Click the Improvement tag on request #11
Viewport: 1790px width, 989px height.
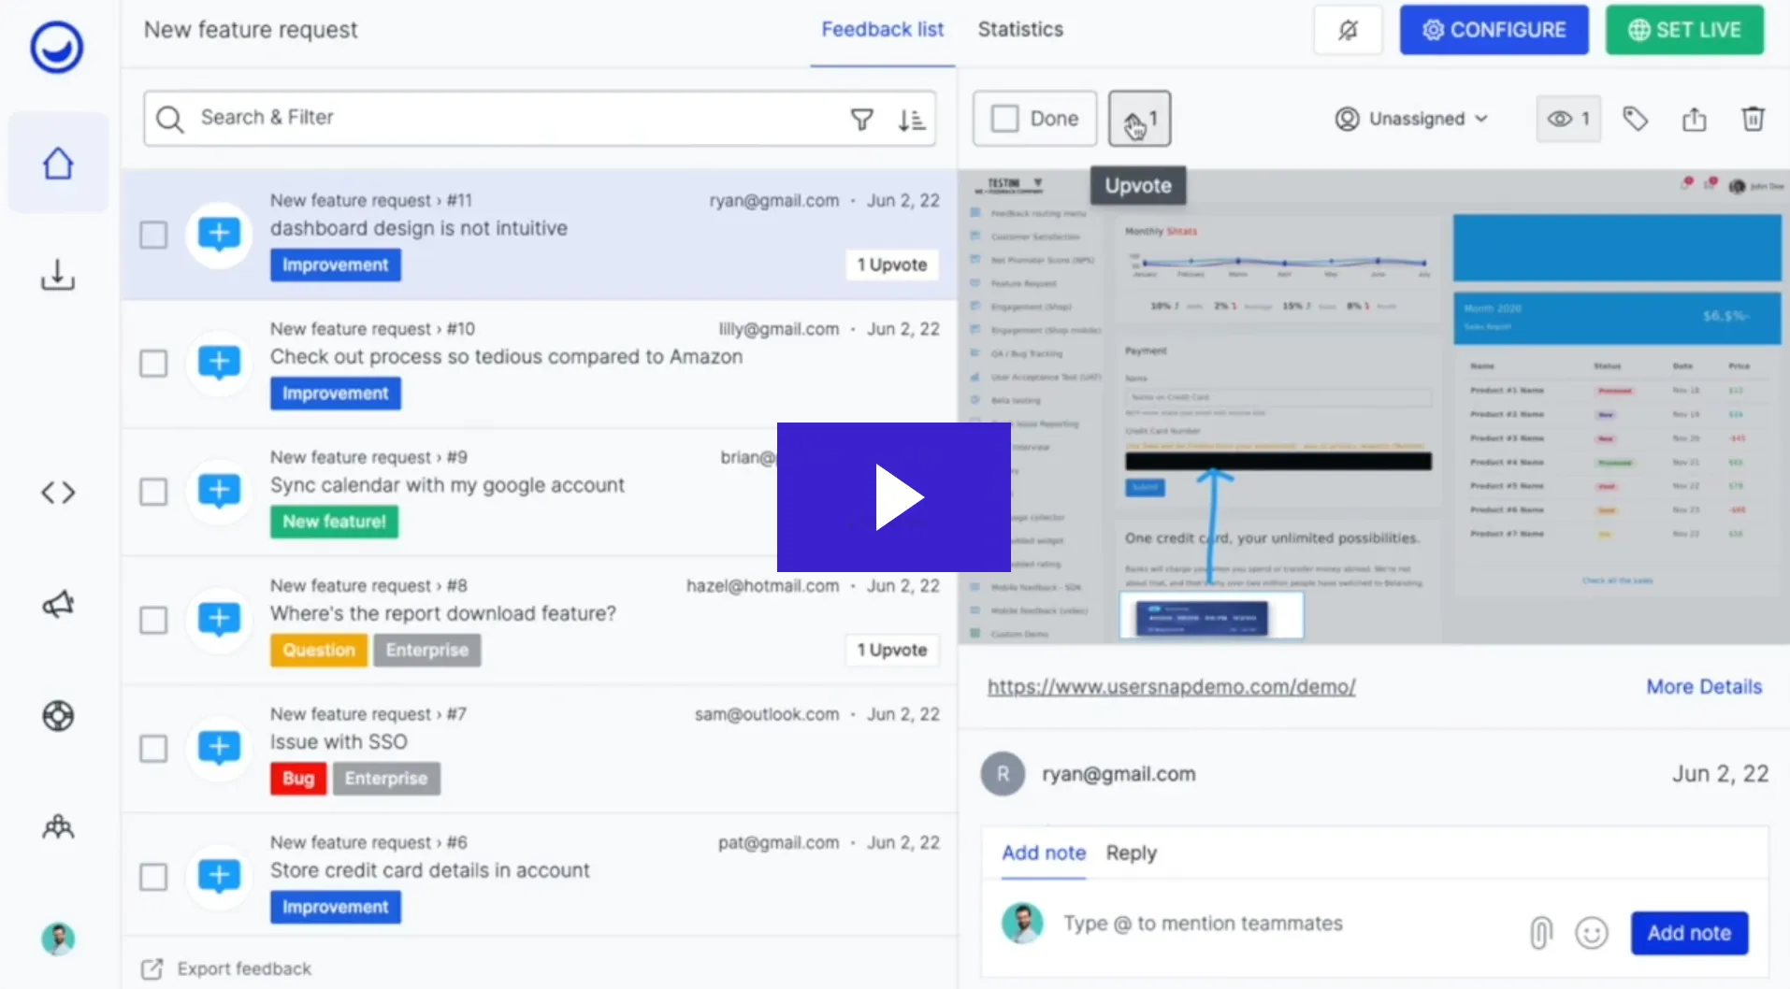(x=336, y=265)
